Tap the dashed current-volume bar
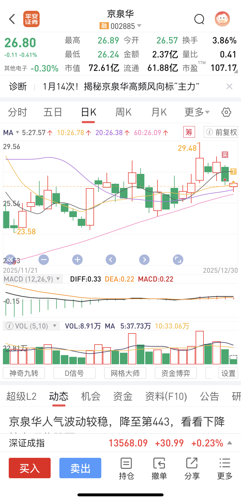This screenshot has height=501, width=241. point(233,359)
